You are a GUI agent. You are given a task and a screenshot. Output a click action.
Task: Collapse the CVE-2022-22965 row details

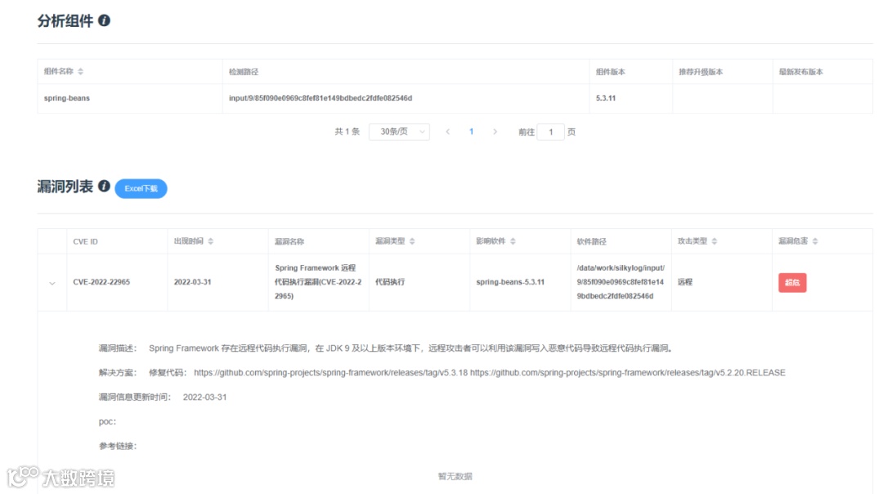click(x=52, y=283)
